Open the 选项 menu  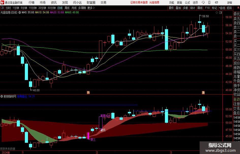point(195,3)
